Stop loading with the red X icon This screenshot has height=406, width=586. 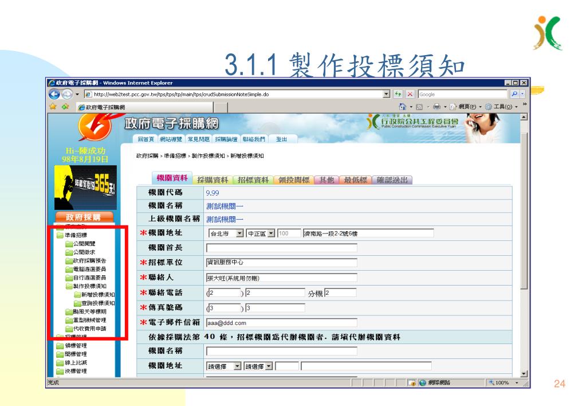pyautogui.click(x=410, y=94)
